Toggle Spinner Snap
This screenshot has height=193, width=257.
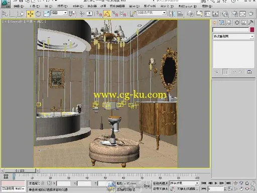(123, 14)
